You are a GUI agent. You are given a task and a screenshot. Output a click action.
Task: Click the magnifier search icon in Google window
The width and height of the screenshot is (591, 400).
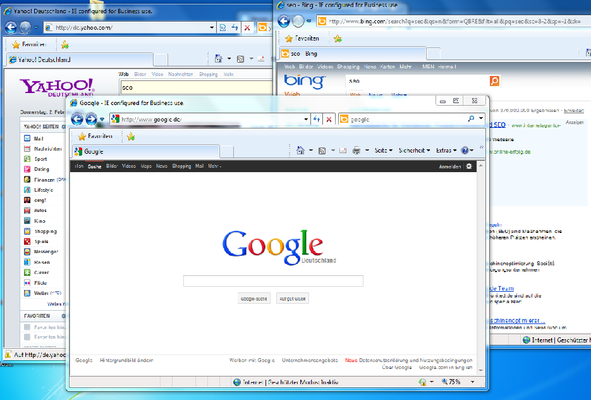471,119
